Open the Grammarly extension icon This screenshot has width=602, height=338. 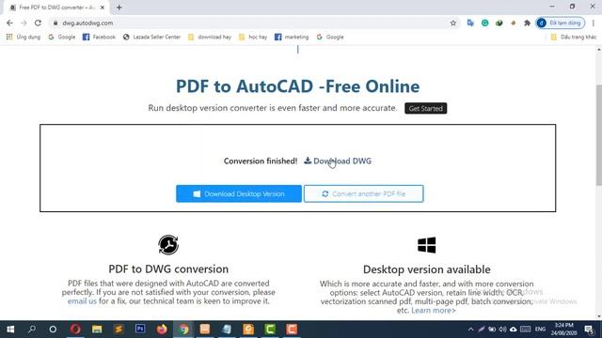point(485,23)
